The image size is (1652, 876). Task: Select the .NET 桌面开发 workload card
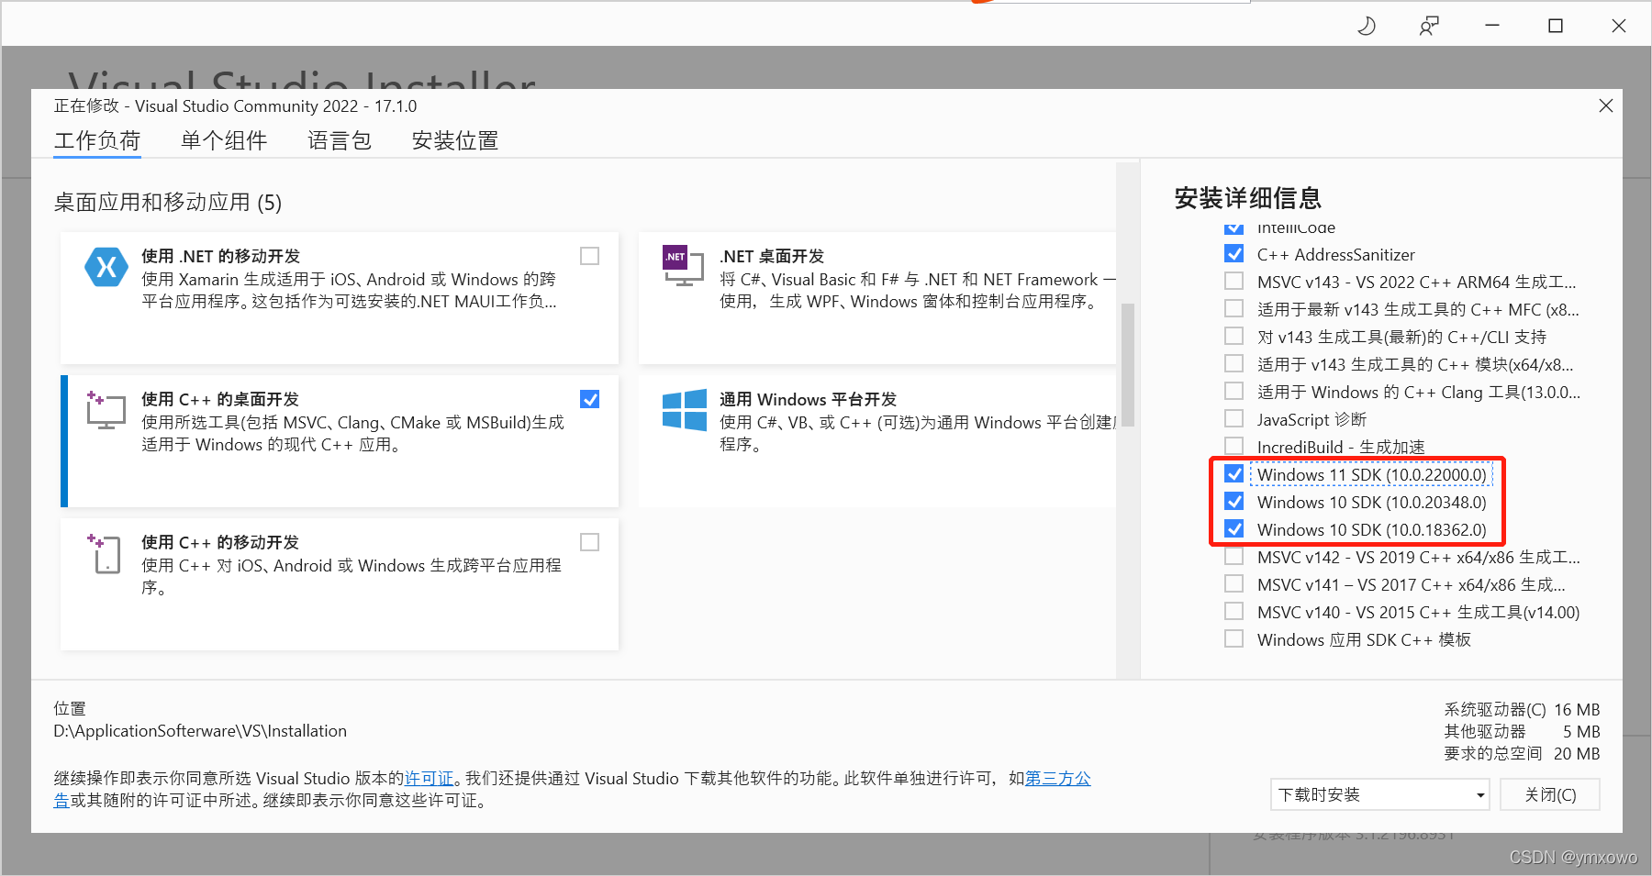click(877, 297)
